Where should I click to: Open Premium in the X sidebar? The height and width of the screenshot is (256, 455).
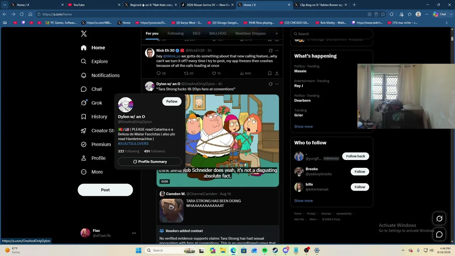96,144
